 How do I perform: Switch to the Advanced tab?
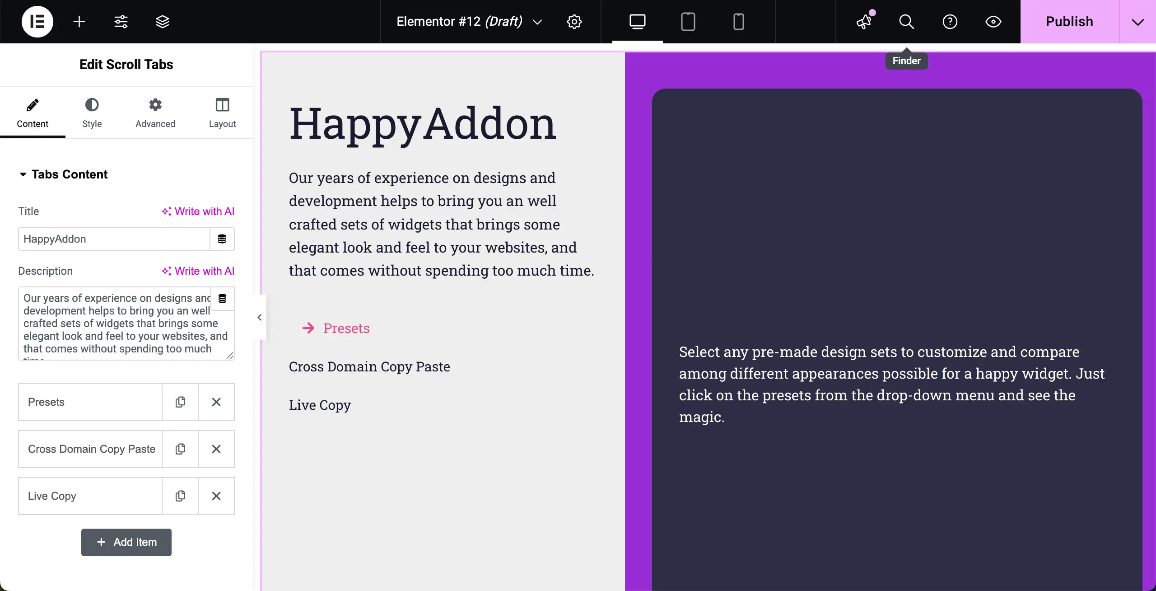tap(155, 113)
